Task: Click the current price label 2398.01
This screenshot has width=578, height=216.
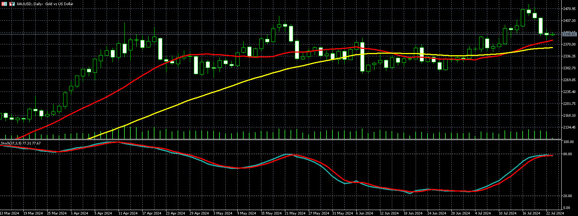Action: [569, 34]
